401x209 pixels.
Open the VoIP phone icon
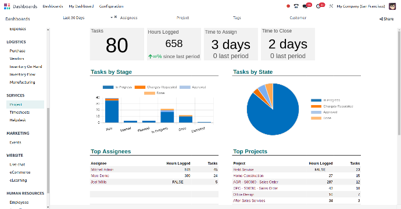pyautogui.click(x=296, y=6)
